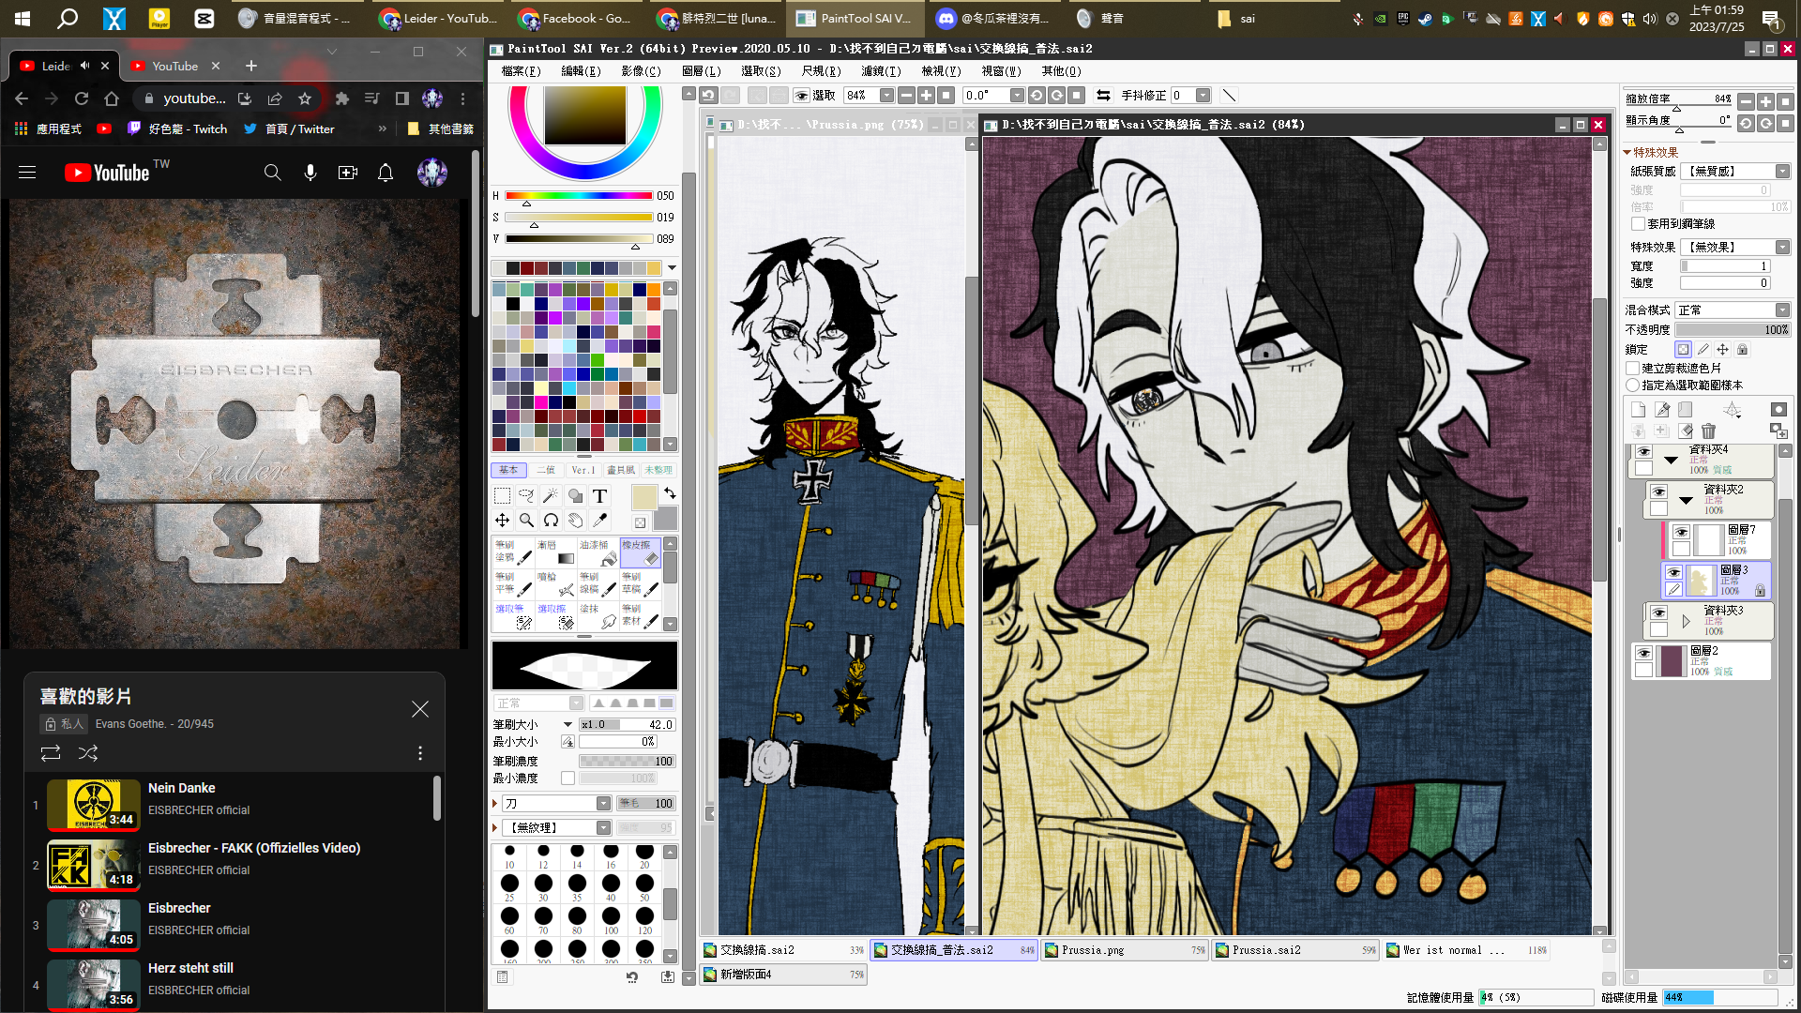Open YouTube search
This screenshot has width=1801, height=1013.
[x=272, y=173]
